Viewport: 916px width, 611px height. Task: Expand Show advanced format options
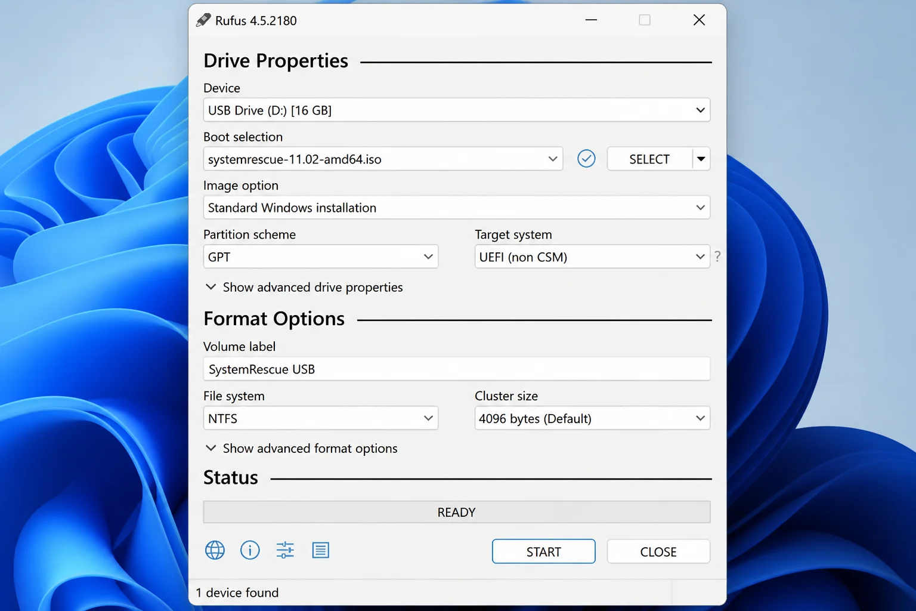pos(301,448)
